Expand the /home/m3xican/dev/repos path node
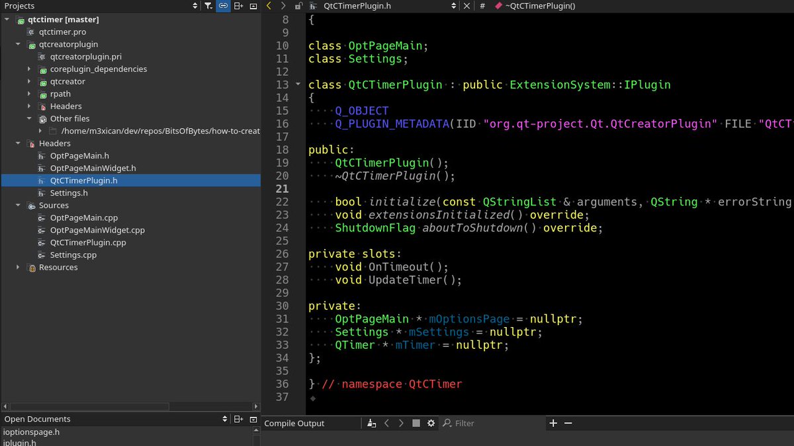This screenshot has width=794, height=446. (40, 131)
